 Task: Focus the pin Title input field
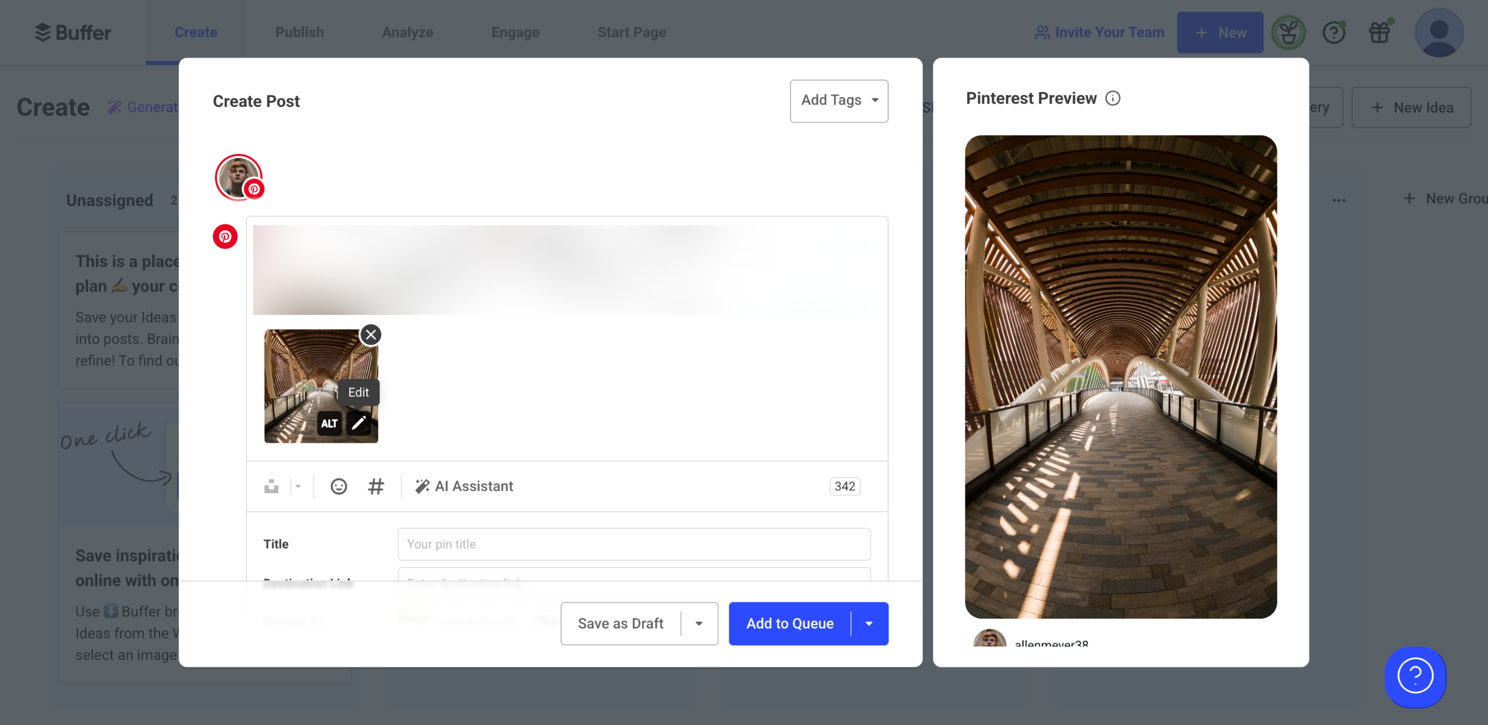634,544
